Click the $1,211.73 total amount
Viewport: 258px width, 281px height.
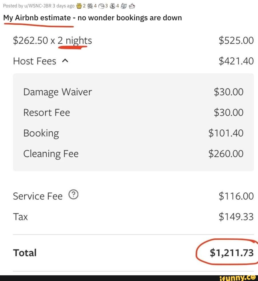pos(231,253)
